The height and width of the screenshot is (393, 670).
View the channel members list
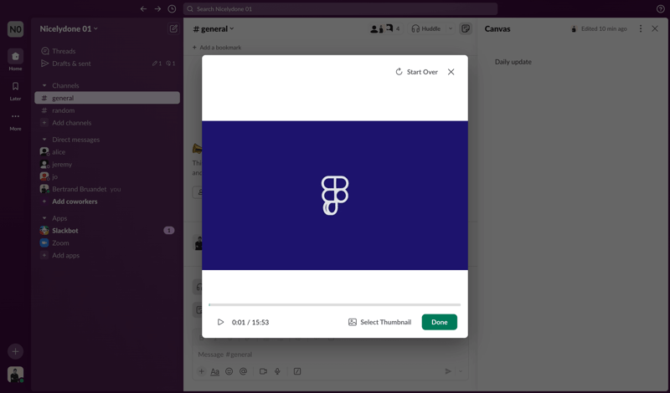coord(385,28)
